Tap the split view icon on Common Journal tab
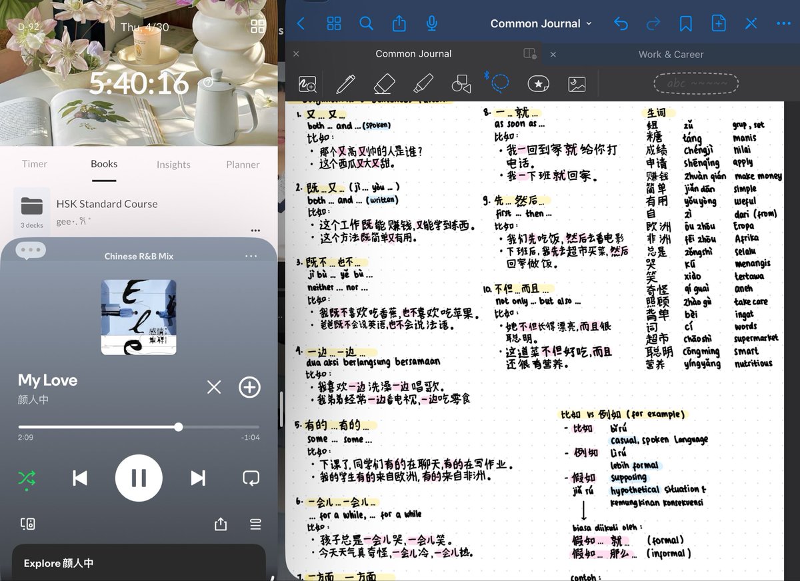800x581 pixels. point(530,54)
